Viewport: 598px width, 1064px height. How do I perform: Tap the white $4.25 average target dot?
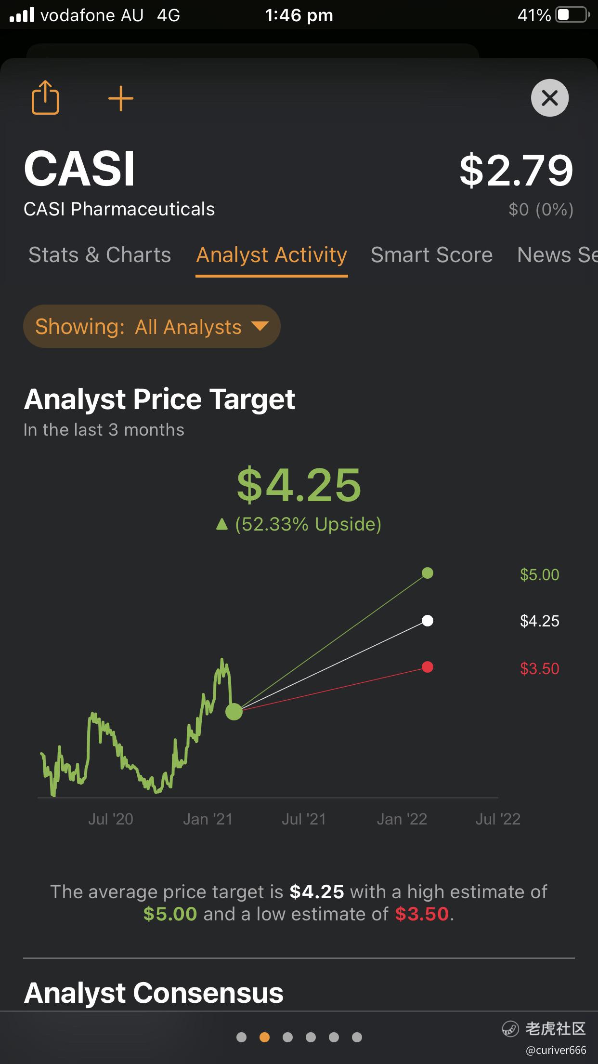point(428,621)
